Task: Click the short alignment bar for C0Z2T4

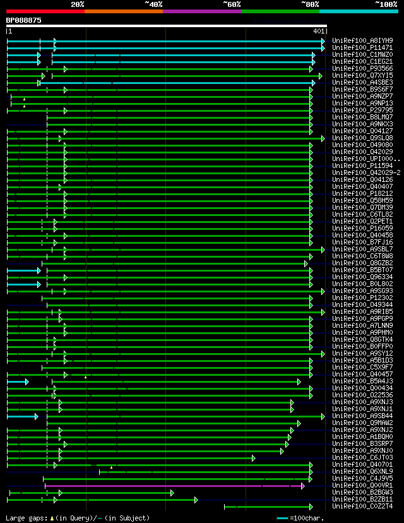Action: coord(269,507)
